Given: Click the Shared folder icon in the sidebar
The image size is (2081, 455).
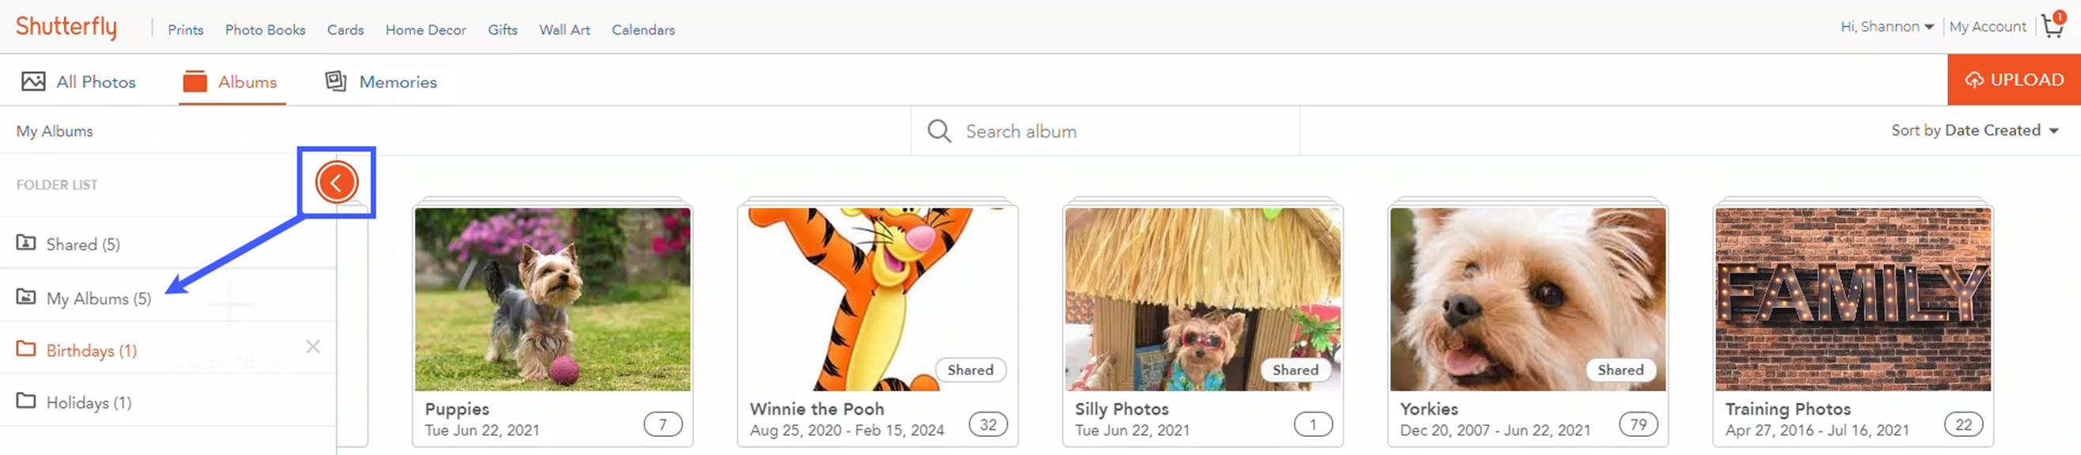Looking at the screenshot, I should [x=26, y=243].
